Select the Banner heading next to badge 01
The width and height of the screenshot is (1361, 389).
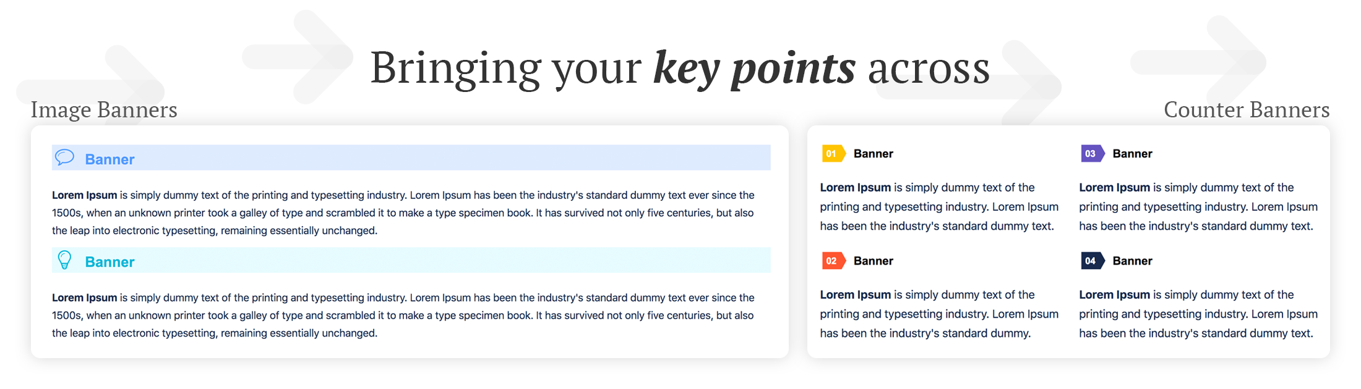873,154
